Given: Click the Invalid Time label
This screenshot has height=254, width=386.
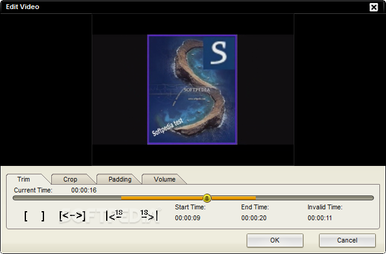Looking at the screenshot, I should click(325, 207).
